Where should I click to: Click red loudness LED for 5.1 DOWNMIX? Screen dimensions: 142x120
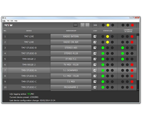tap(132, 70)
